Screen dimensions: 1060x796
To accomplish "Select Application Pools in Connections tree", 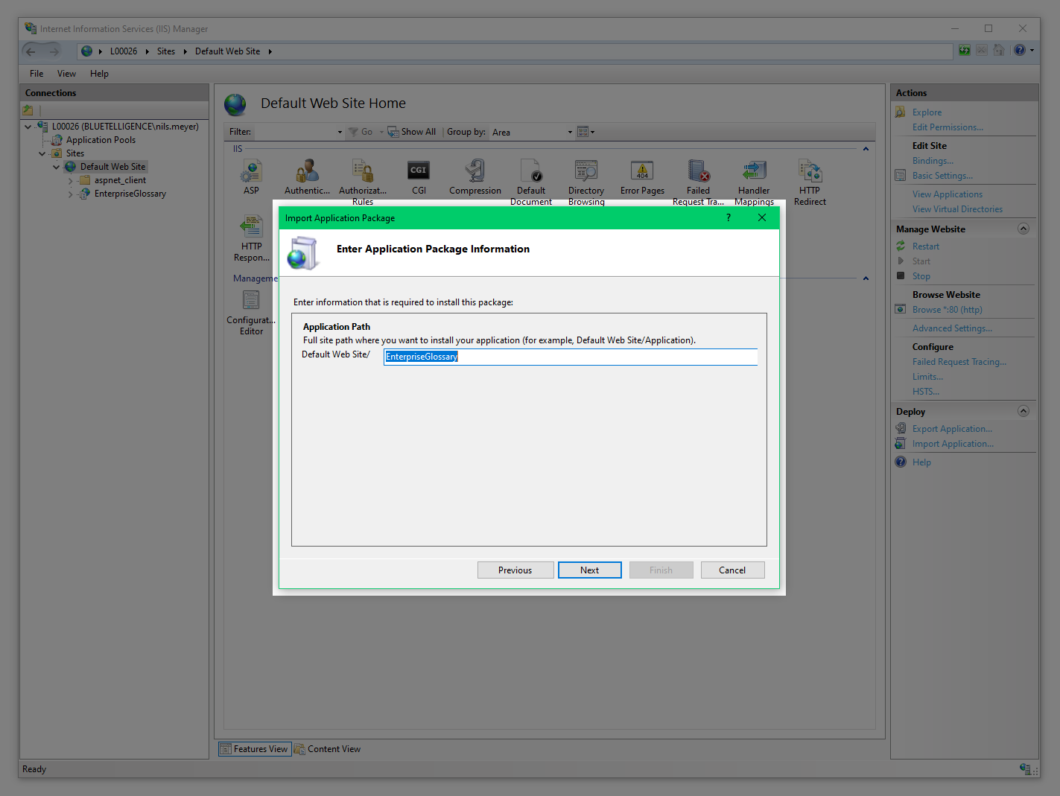I will 101,140.
